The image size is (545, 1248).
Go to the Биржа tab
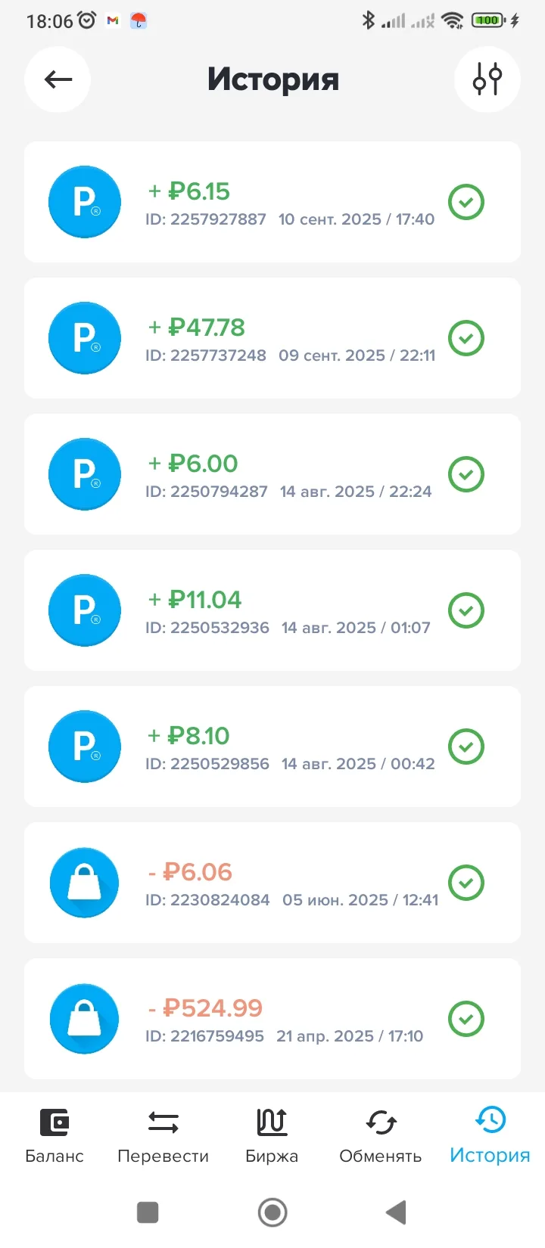point(272,1135)
